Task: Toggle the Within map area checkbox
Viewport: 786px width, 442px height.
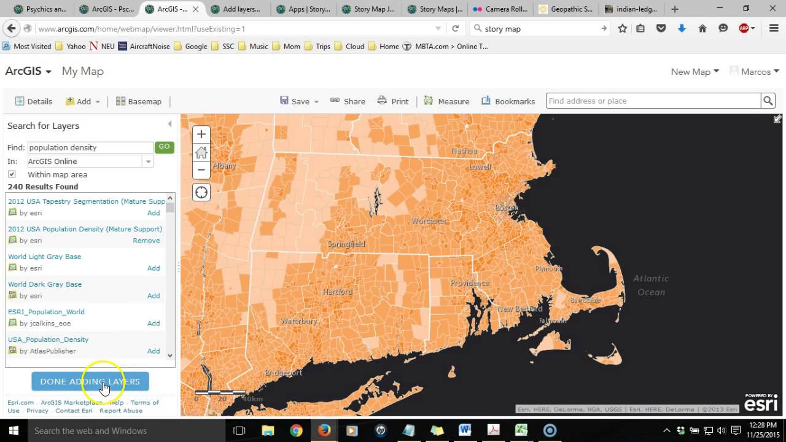Action: (12, 174)
